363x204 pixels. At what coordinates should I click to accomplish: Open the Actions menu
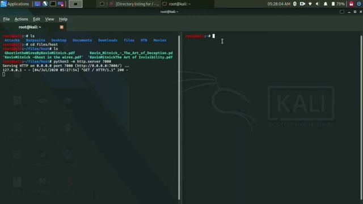[22, 19]
